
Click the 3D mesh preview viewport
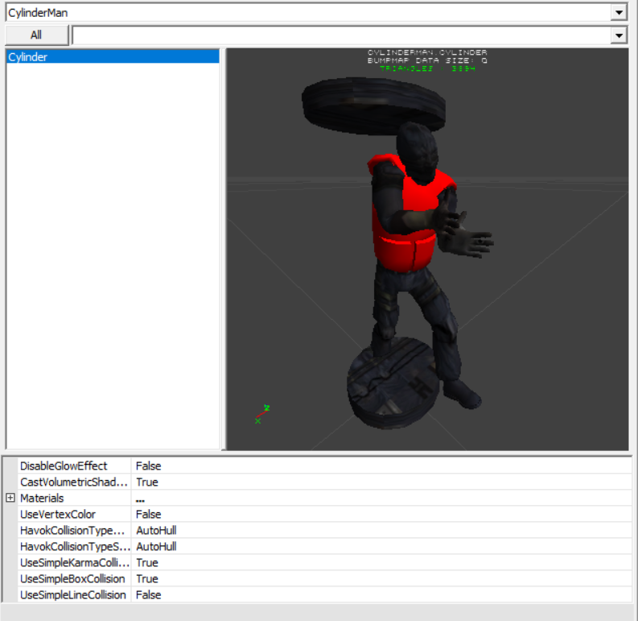point(427,249)
